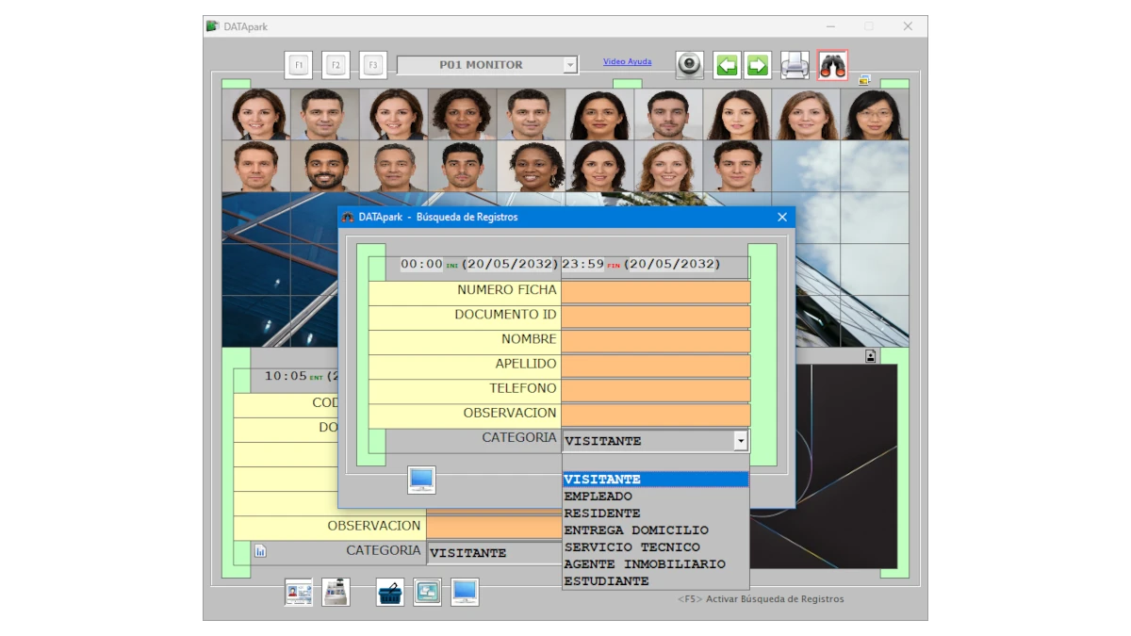The height and width of the screenshot is (636, 1131).
Task: Open the Video Ayuda link
Action: (x=627, y=61)
